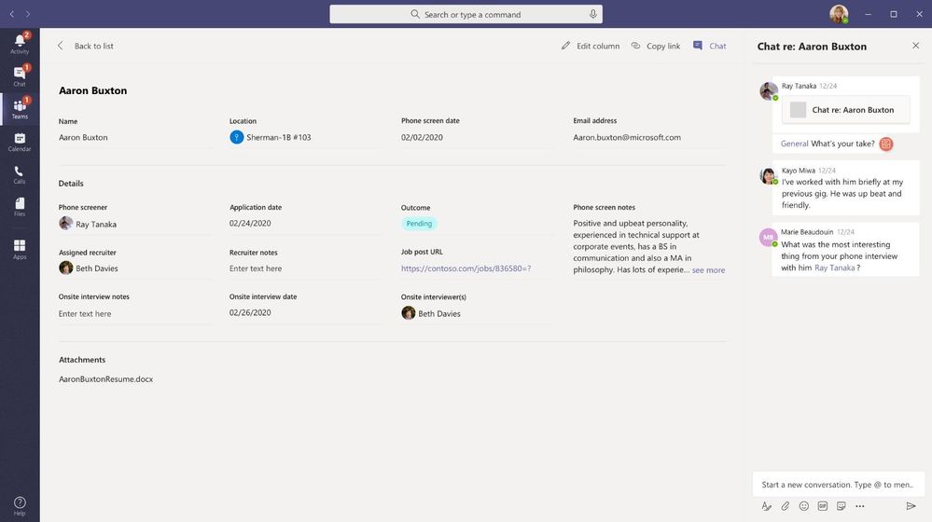Insert a GIF into the message
The height and width of the screenshot is (522, 932).
tap(823, 506)
